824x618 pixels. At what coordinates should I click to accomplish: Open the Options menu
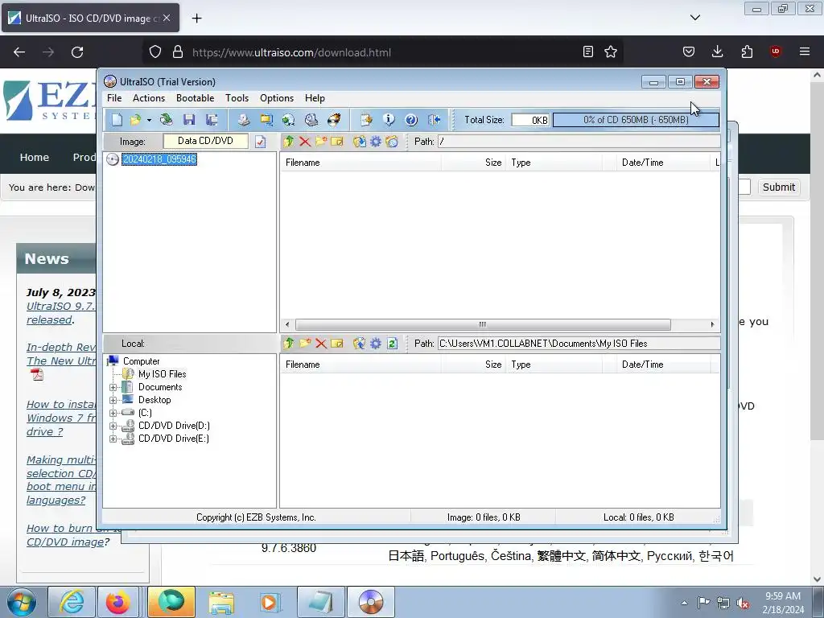277,98
